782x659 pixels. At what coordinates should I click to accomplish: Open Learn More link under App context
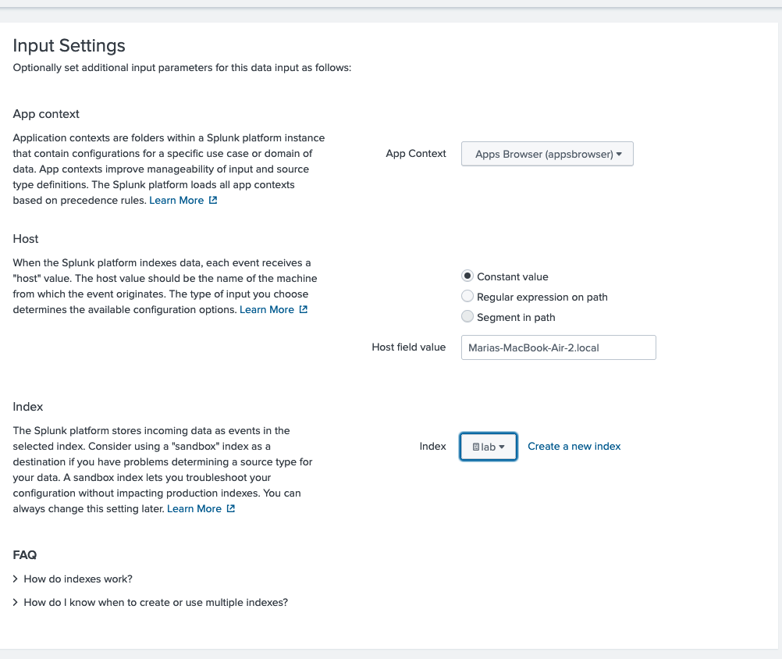176,201
